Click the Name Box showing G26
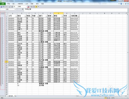This screenshot has height=99, width=129. click(x=7, y=9)
